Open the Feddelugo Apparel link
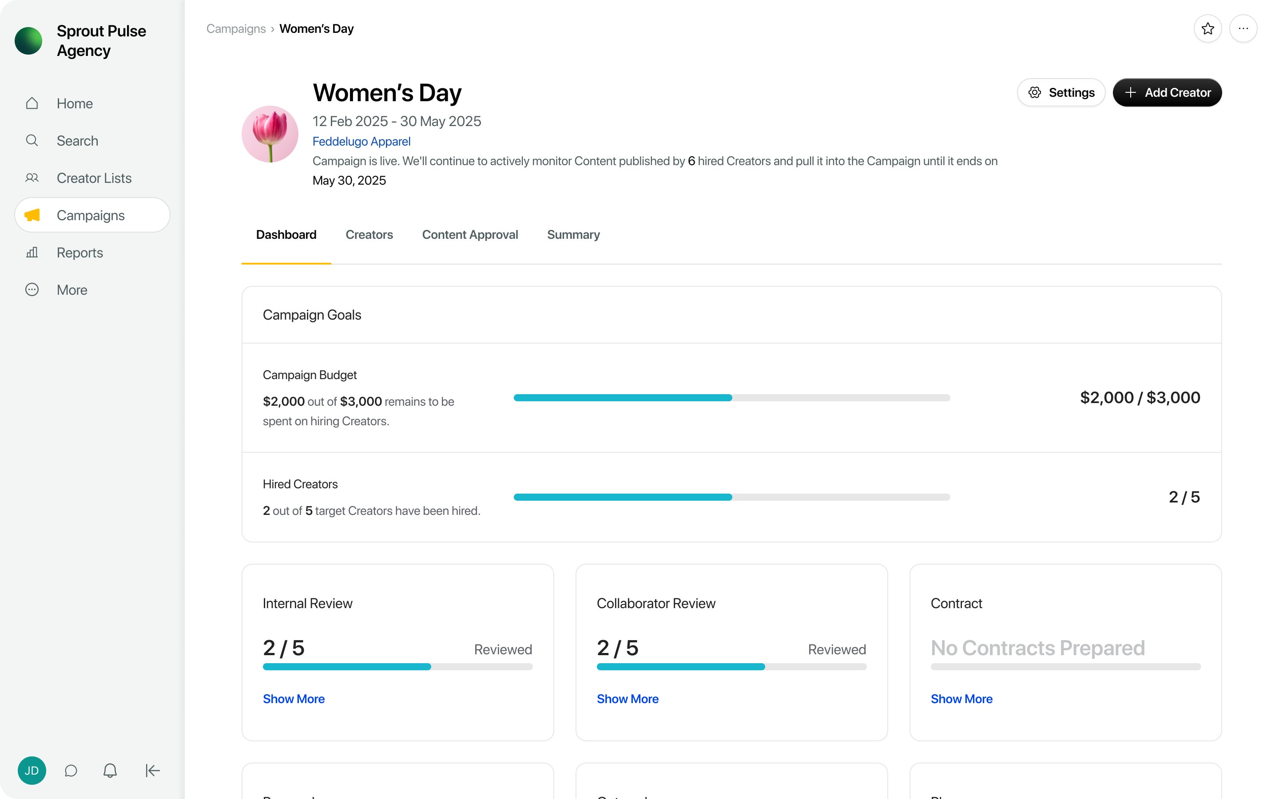 click(x=361, y=141)
